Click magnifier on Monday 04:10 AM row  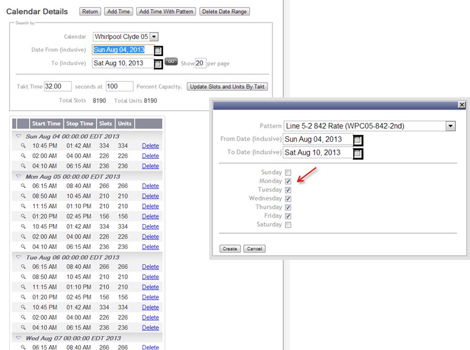click(23, 247)
